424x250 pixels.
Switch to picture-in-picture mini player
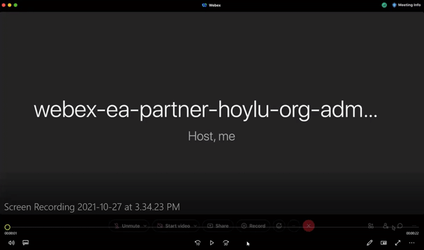[x=383, y=243]
